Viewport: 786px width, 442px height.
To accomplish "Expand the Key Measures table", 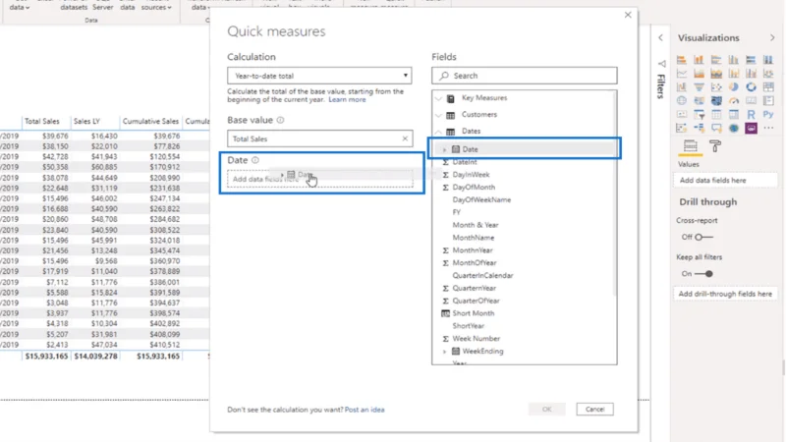I will coord(439,98).
